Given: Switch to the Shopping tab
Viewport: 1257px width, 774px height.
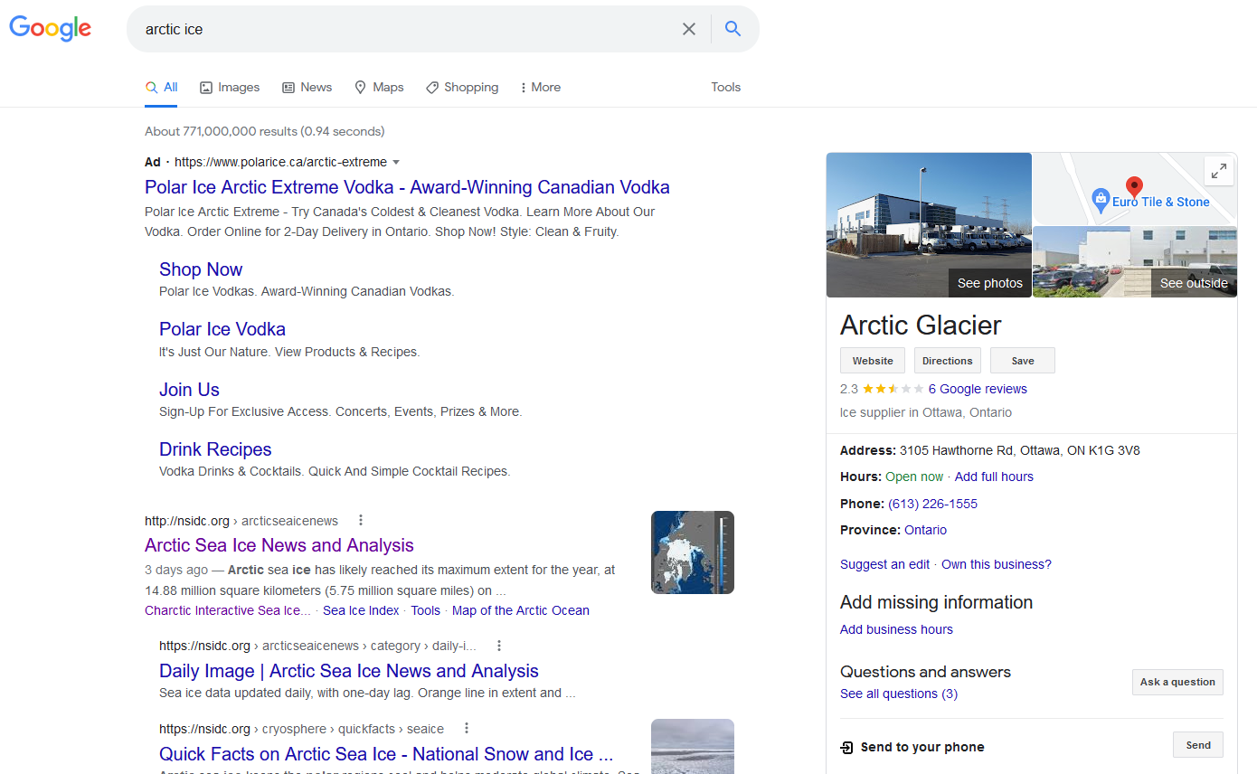Looking at the screenshot, I should tap(462, 88).
